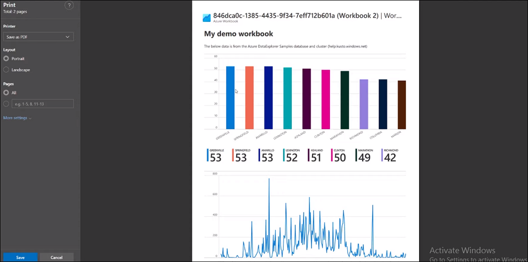Click the navy Columbia bar in chart
528x262 pixels.
tap(382, 104)
